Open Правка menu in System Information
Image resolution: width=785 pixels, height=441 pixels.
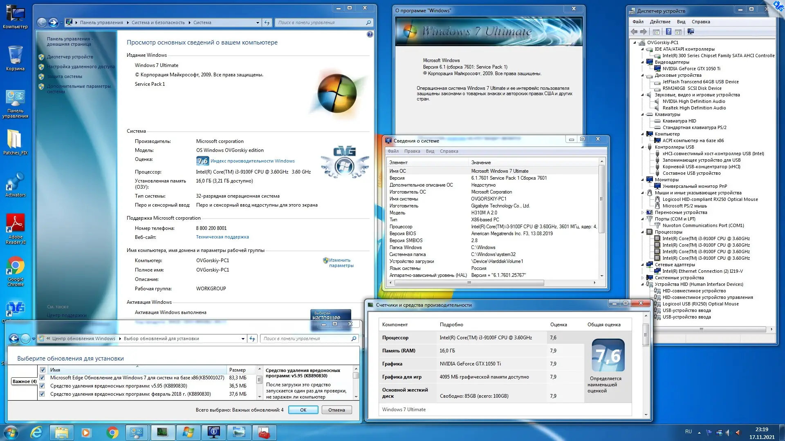(x=412, y=151)
